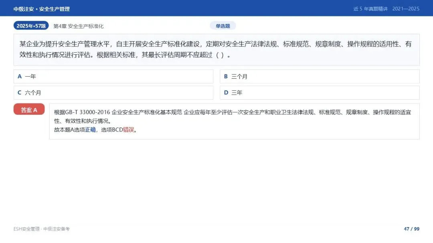Click the blue word 正确 in the explanation
This screenshot has height=243, width=433.
coord(90,129)
